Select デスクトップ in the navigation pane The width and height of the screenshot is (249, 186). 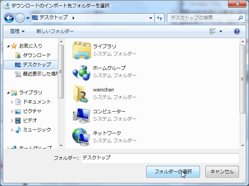point(37,65)
